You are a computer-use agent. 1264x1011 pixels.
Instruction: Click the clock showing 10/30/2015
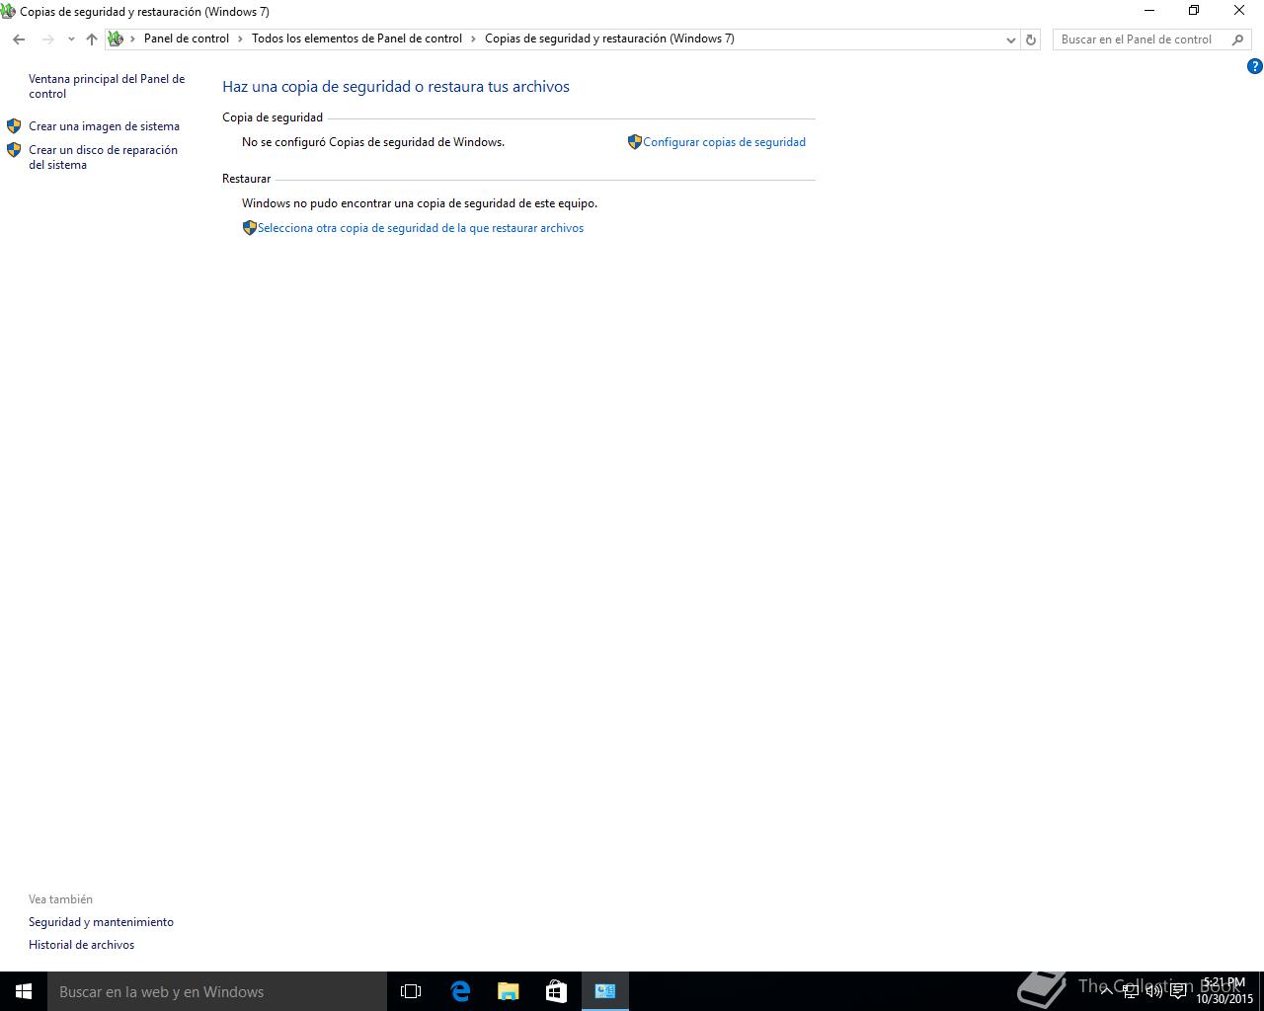coord(1224,991)
